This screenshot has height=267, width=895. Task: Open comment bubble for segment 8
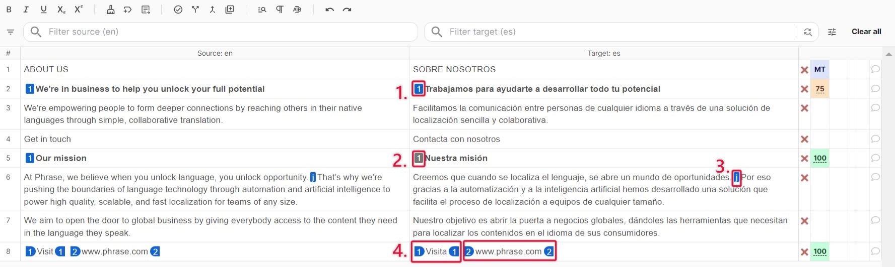875,251
